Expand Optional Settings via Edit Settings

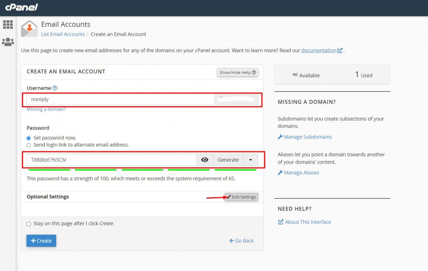tap(241, 197)
